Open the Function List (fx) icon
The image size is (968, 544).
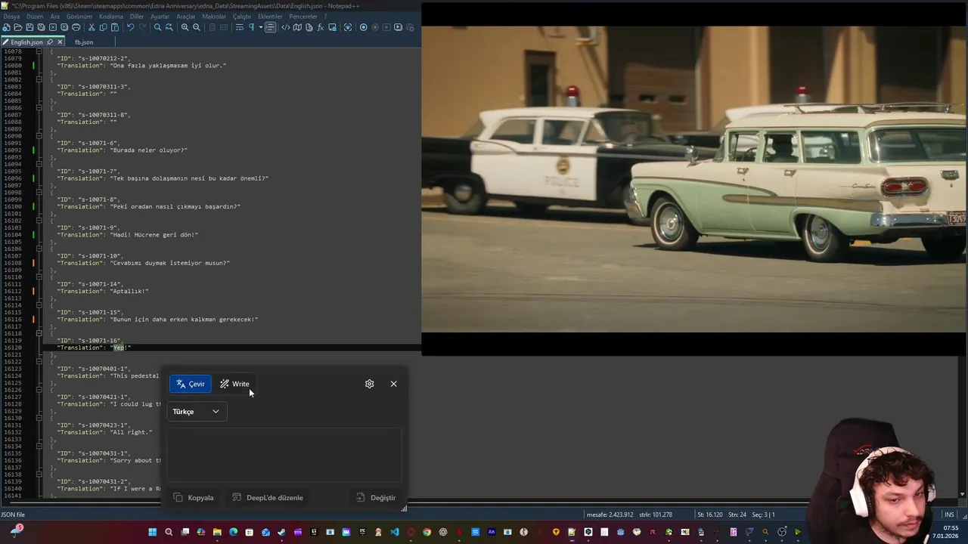(321, 27)
